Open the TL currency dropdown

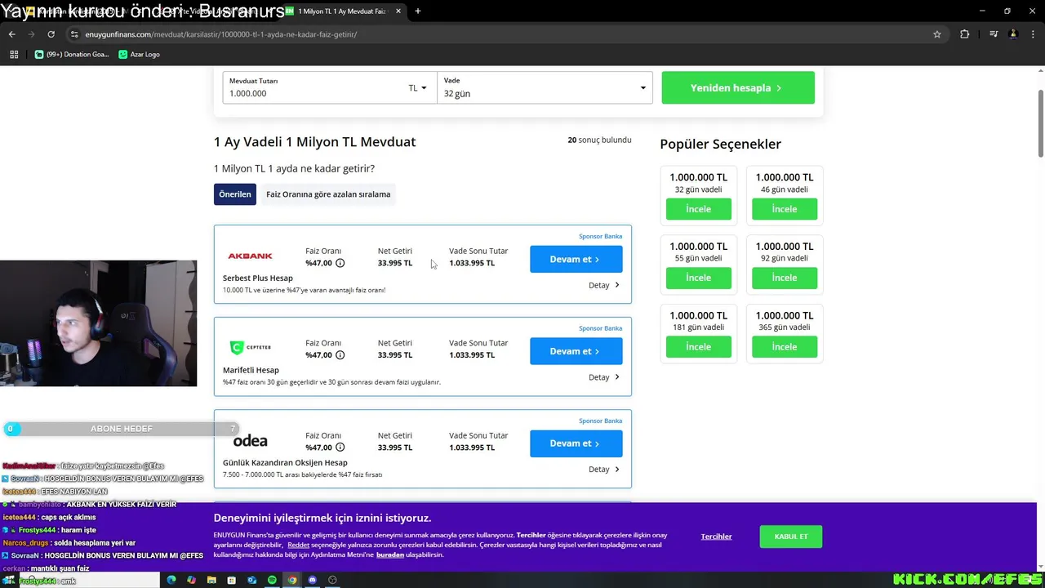(x=418, y=88)
